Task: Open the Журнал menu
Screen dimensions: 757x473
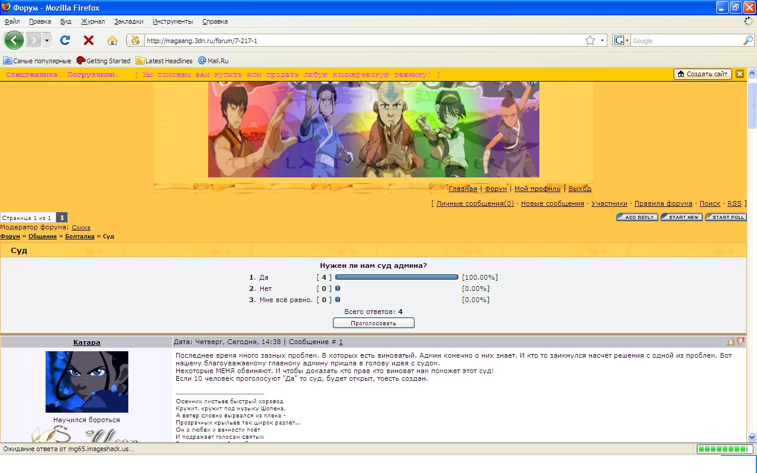Action: pos(93,21)
